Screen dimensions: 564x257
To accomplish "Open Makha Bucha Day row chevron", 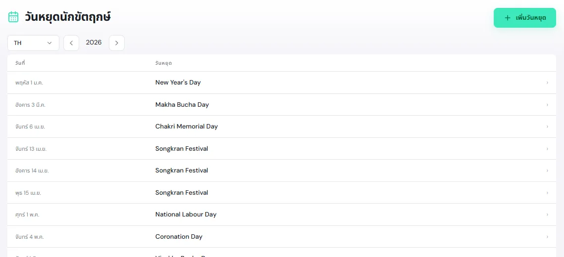I will point(548,105).
